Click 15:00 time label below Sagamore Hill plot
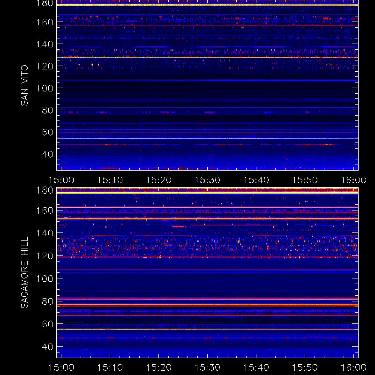The width and height of the screenshot is (375, 375). click(x=61, y=367)
